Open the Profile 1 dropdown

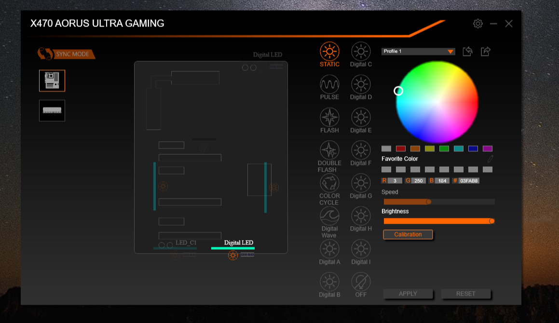(418, 51)
